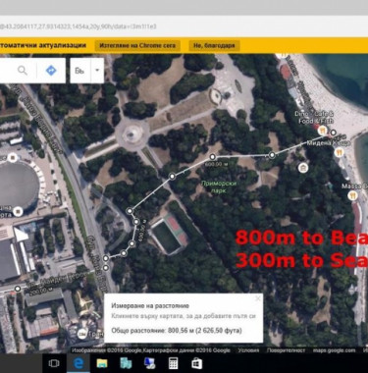This screenshot has width=368, height=373.
Task: Dismiss with the Не, благодаря button
Action: click(214, 45)
